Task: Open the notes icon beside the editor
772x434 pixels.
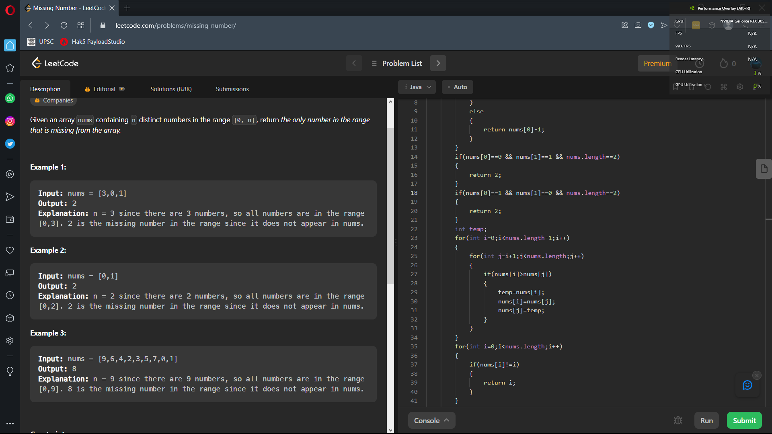Action: [764, 169]
